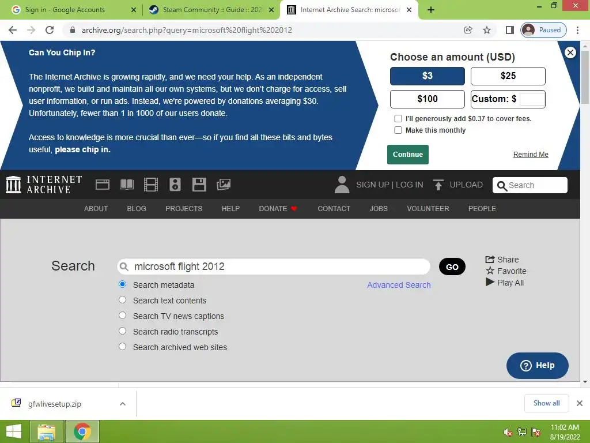Click the network tray icon
Viewport: 590px width, 443px height.
(522, 432)
